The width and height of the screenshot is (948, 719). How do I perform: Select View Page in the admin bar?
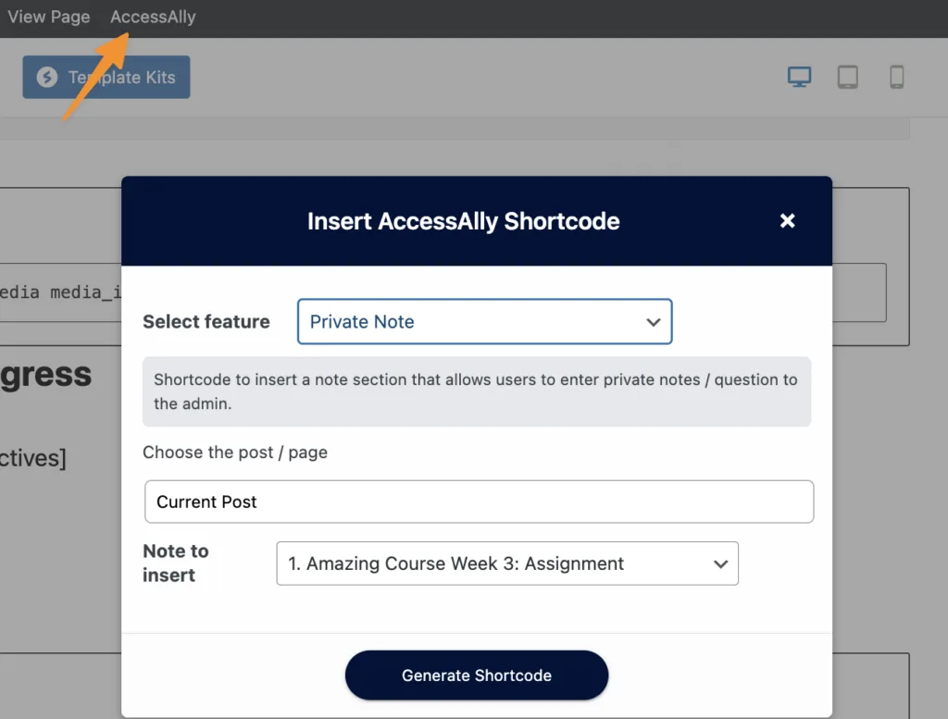49,16
